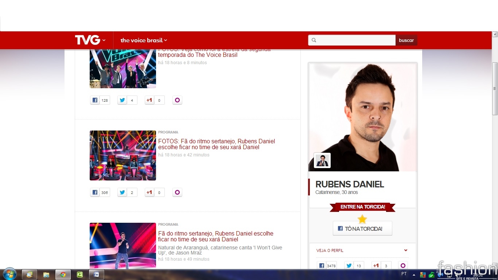This screenshot has width=498, height=280.
Task: Open the Windows Start menu
Action: coord(9,274)
